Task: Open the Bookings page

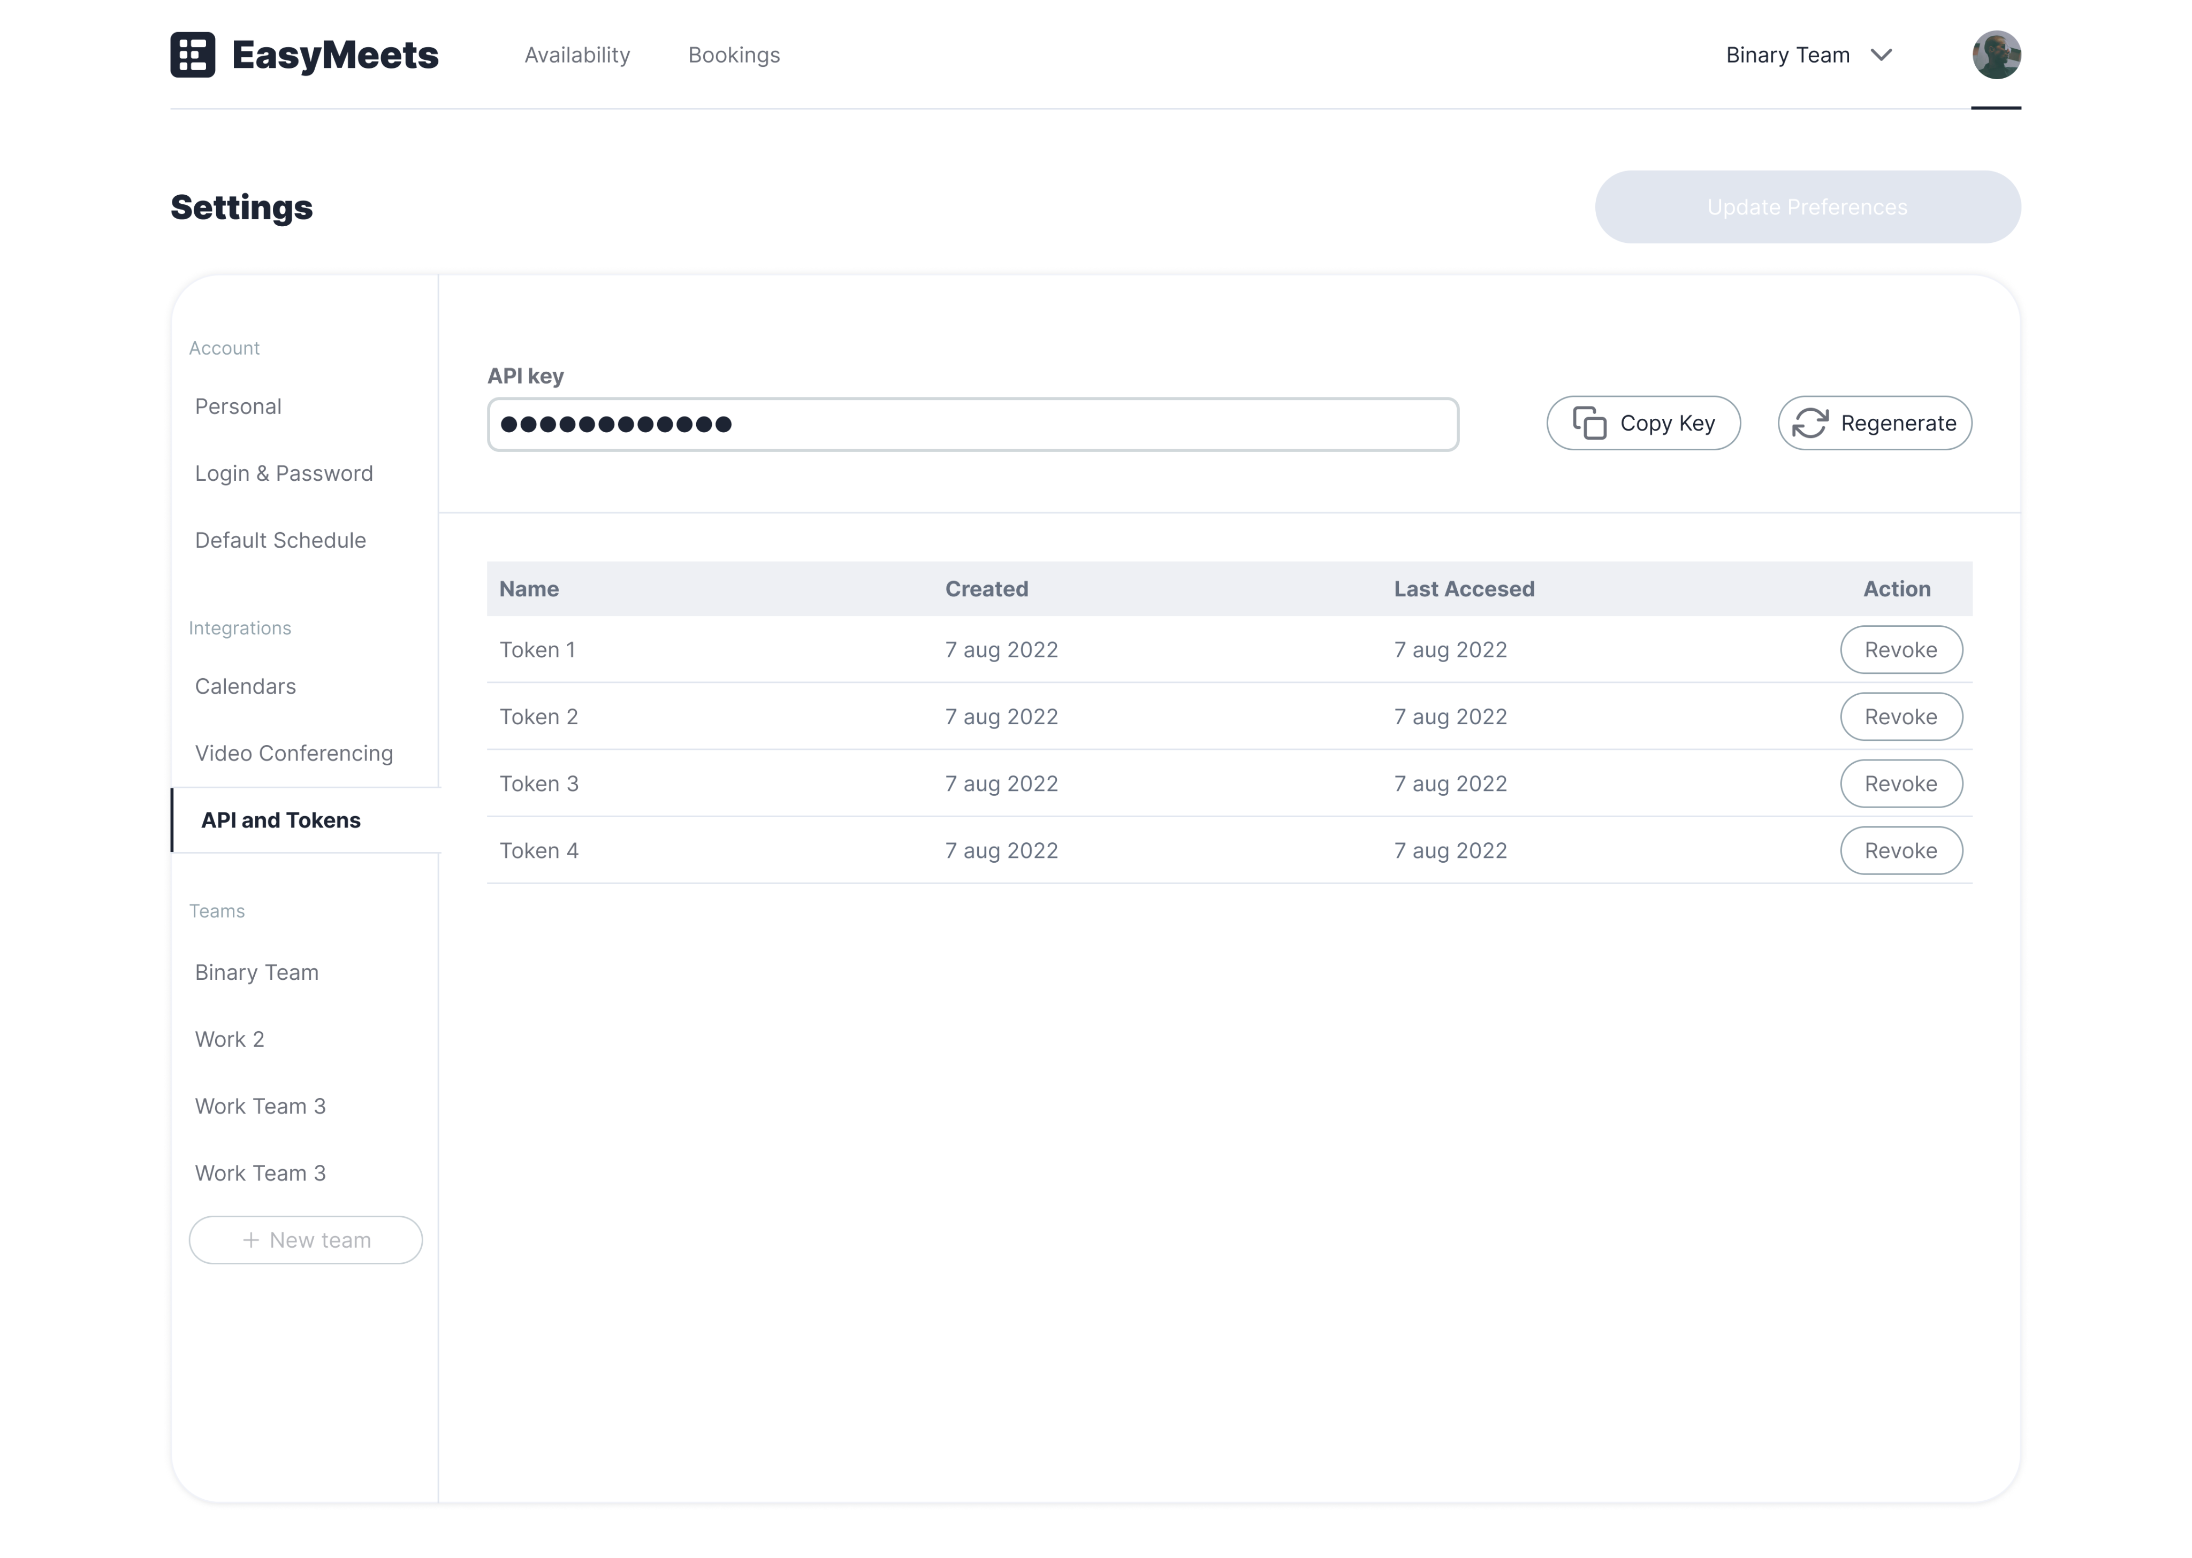Action: pos(733,55)
